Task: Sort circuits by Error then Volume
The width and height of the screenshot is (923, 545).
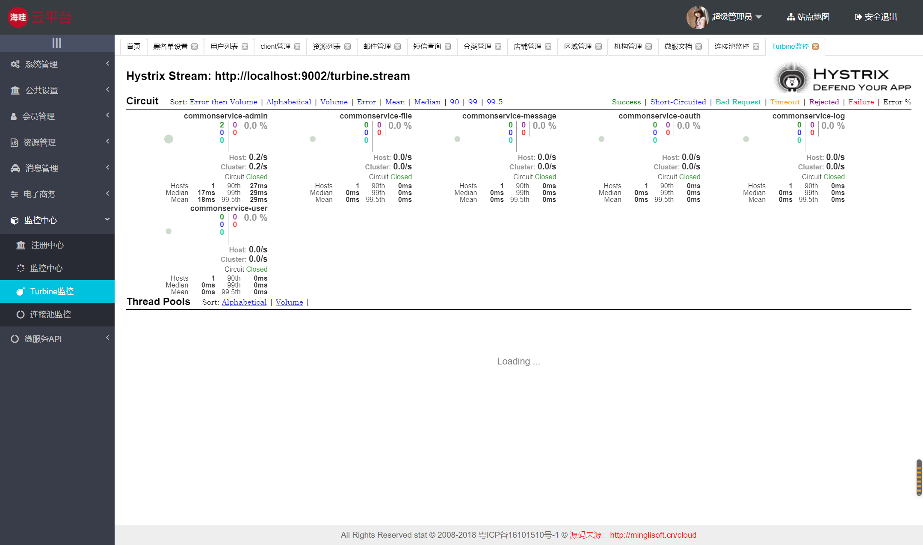Action: point(223,102)
